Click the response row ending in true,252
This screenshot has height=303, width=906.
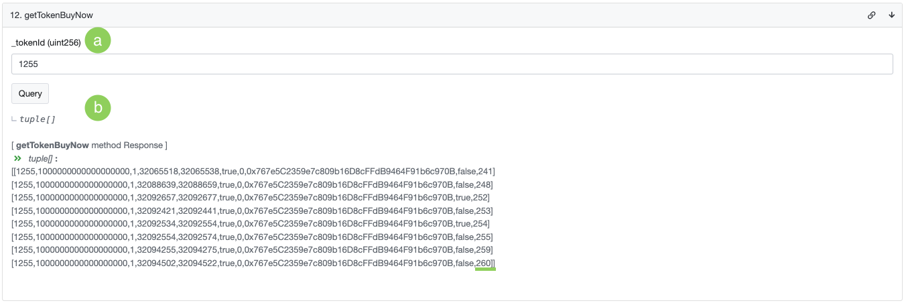[x=251, y=197]
